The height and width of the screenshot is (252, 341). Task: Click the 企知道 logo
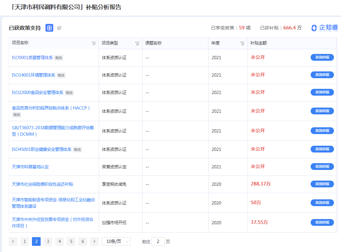(324, 28)
